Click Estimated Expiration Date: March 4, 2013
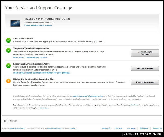The width and height of the screenshot is (164, 137). click(33, 54)
